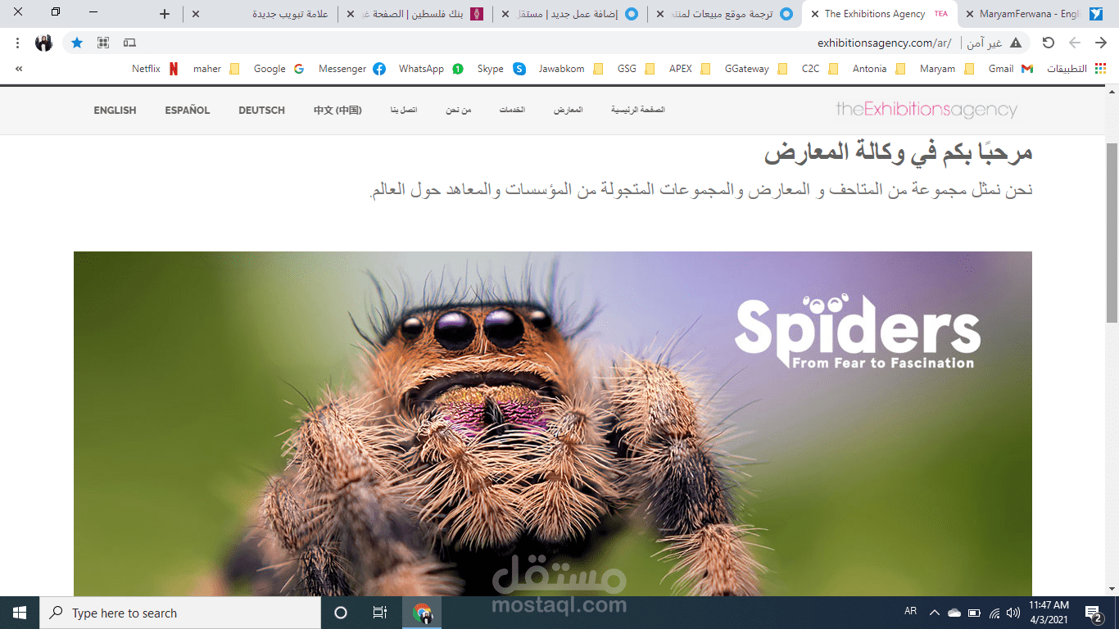Open the Google bookmark
The image size is (1119, 629).
(279, 69)
